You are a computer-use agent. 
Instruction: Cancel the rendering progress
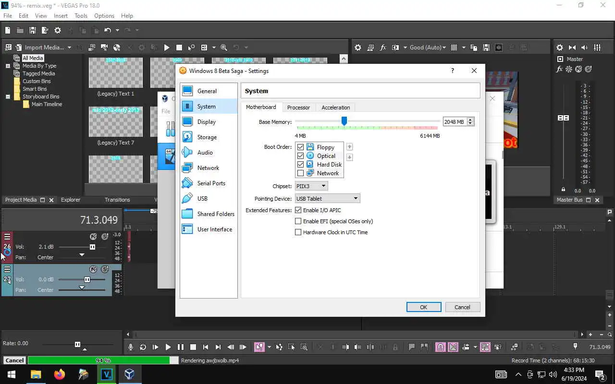coord(14,360)
